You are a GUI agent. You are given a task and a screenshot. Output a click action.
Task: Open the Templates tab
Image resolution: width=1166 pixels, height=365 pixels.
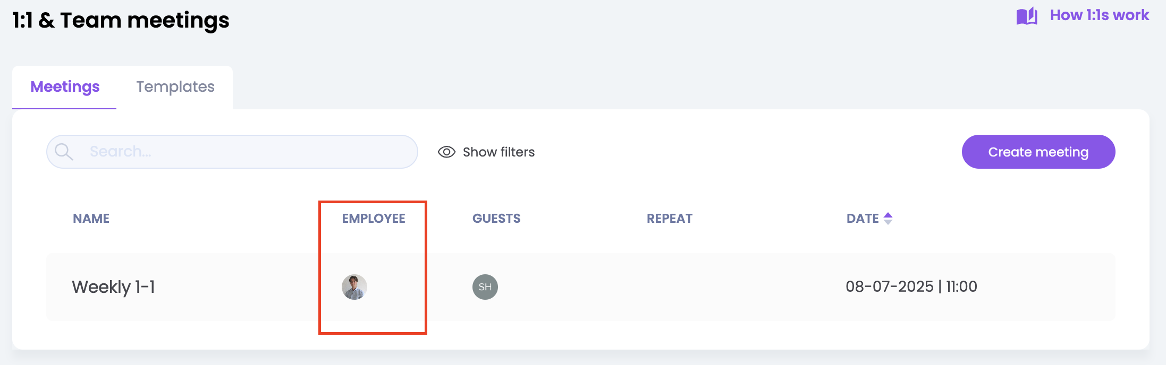pos(175,87)
